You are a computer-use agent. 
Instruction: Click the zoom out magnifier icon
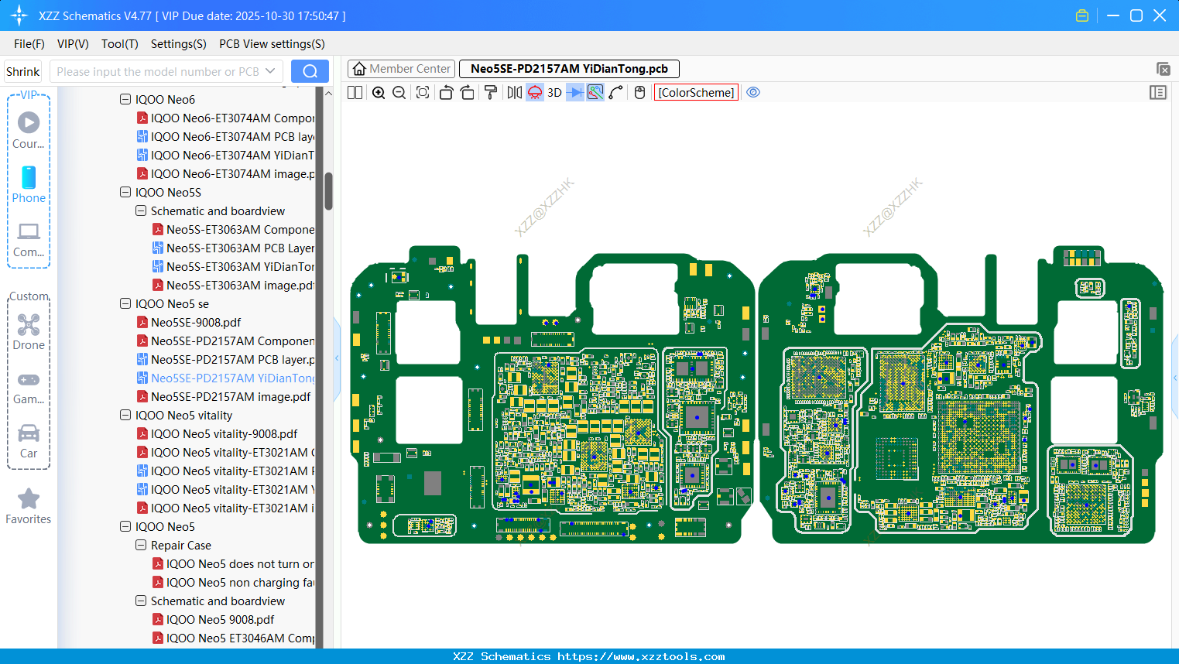399,93
